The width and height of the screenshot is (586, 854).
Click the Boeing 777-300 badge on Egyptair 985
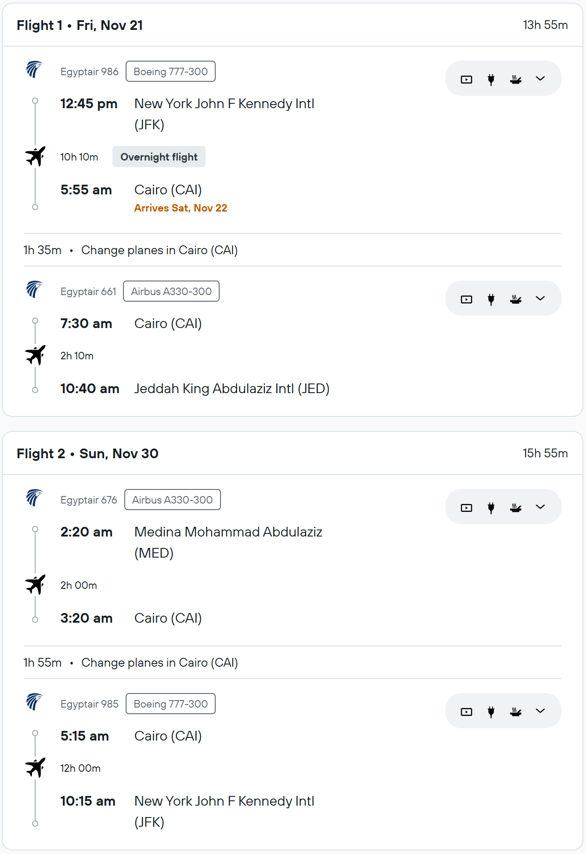coord(170,704)
